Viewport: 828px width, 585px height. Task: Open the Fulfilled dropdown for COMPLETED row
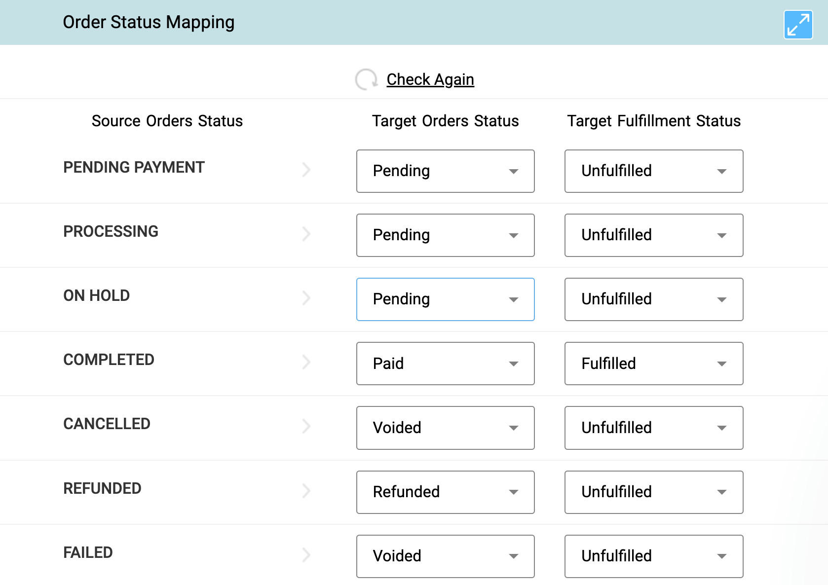coord(653,364)
